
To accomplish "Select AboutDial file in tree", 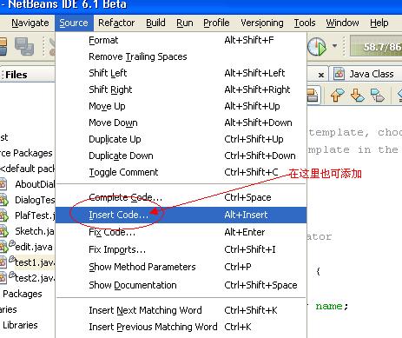I will [x=35, y=184].
